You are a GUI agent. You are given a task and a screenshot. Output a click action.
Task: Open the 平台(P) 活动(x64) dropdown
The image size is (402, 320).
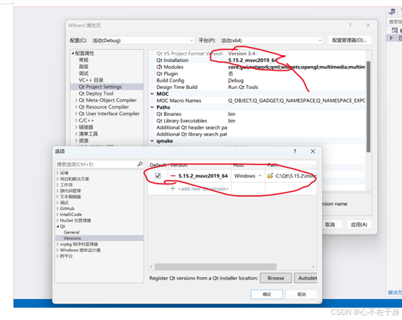tap(271, 41)
